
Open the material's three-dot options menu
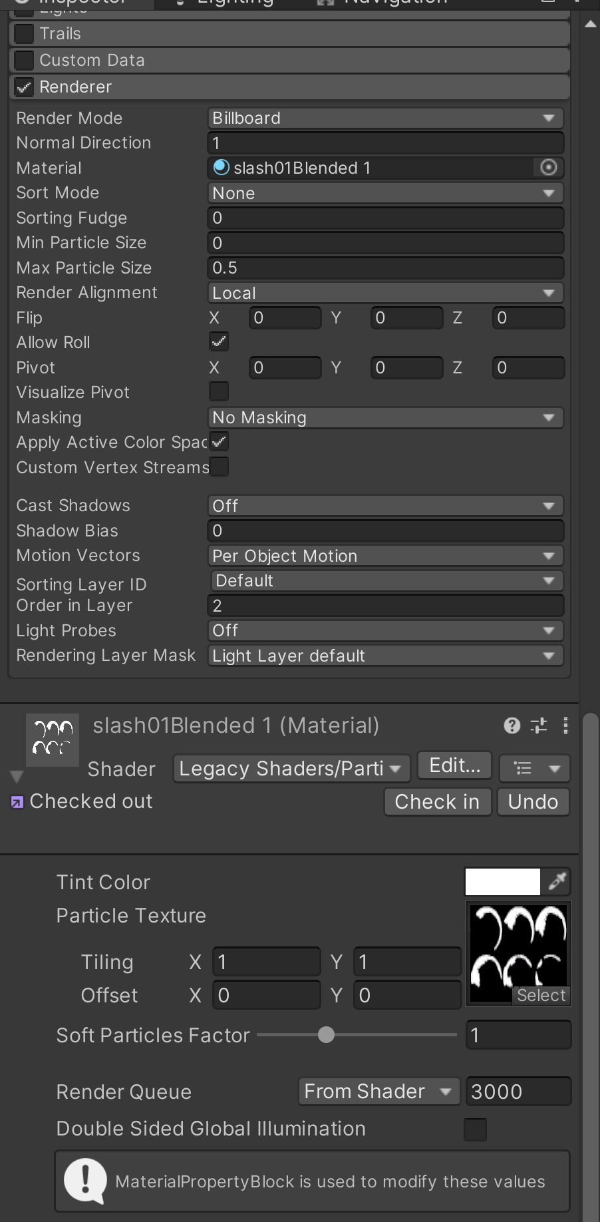[565, 725]
